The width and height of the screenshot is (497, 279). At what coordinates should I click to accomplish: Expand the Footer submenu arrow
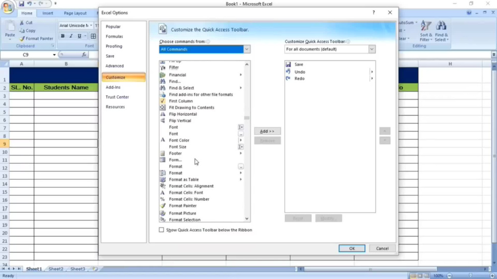tap(241, 153)
